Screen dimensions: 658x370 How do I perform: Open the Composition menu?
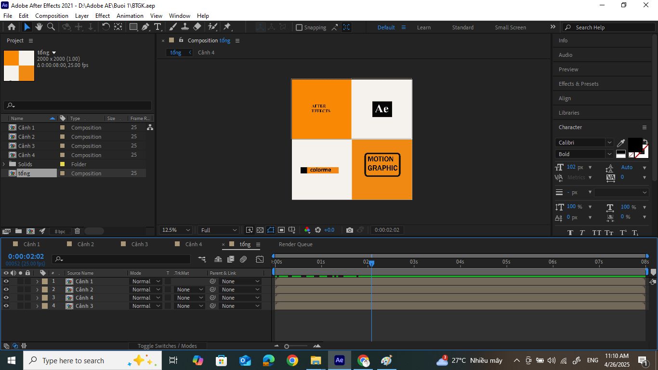52,16
